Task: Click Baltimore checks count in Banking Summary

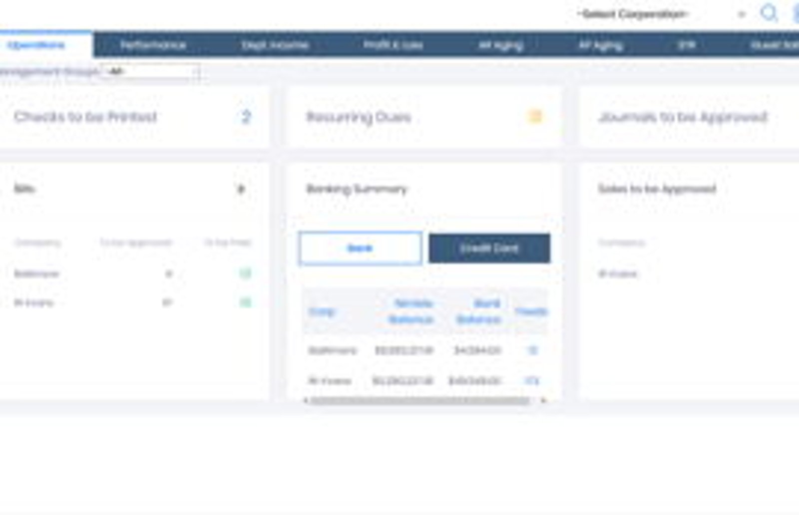Action: [533, 350]
